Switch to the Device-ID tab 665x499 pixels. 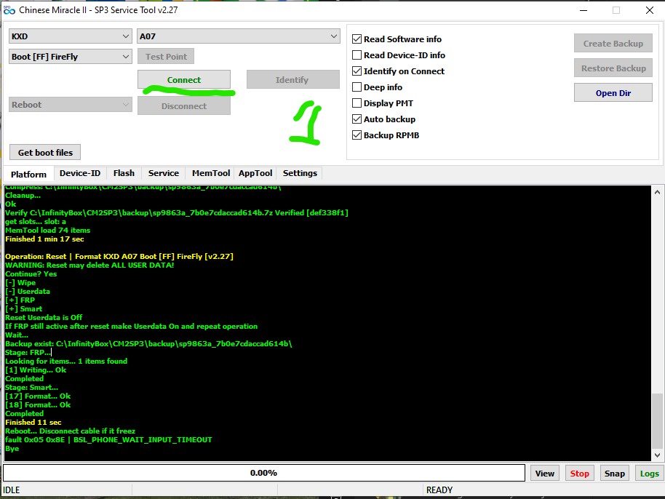pyautogui.click(x=80, y=173)
